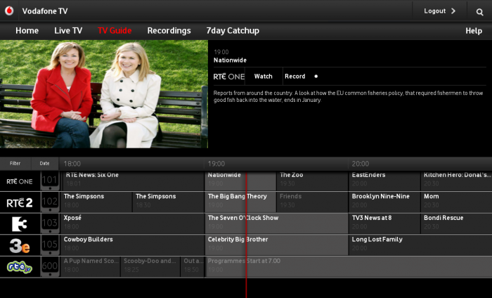Select the TV3 channel logo
The width and height of the screenshot is (492, 298).
point(20,224)
